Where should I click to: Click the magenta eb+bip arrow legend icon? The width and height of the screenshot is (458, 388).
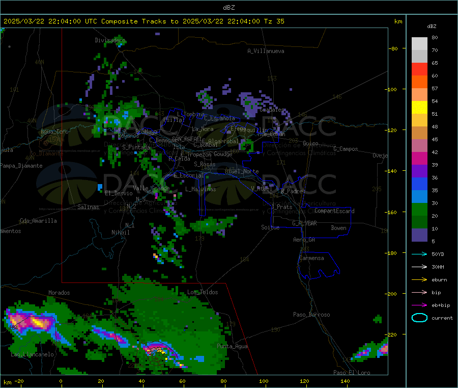(419, 305)
